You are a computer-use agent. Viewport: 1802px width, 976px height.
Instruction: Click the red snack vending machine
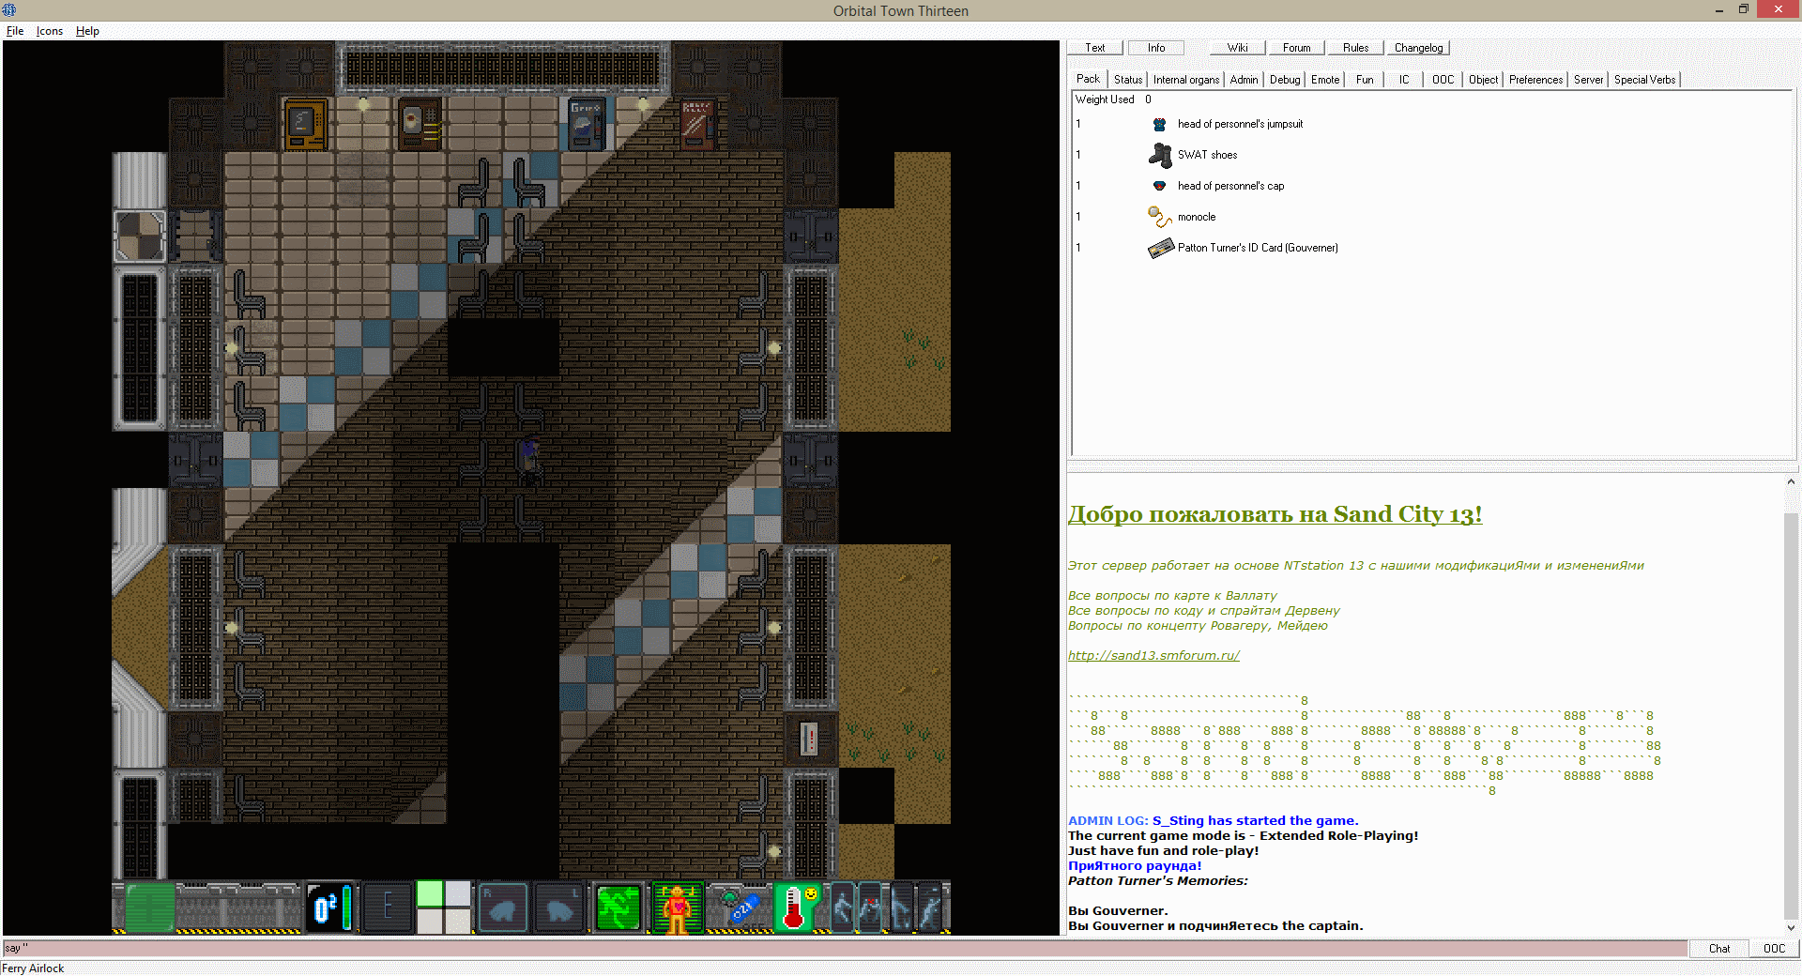click(698, 124)
